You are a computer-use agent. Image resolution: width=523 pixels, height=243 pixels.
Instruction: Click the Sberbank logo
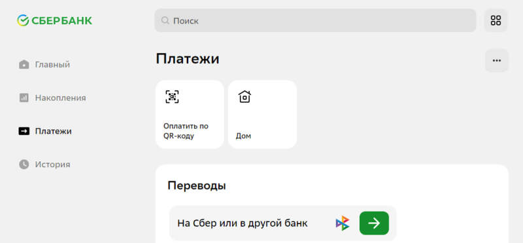[54, 21]
